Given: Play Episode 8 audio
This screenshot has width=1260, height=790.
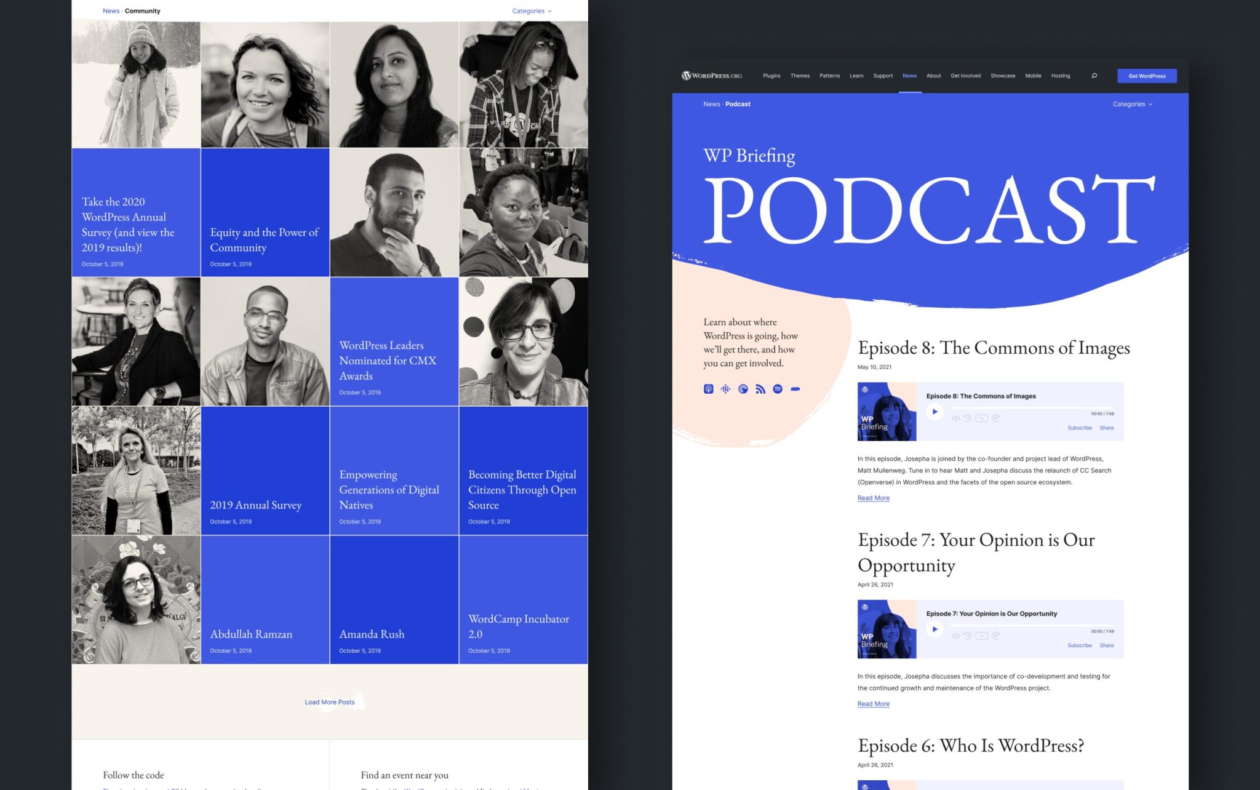Looking at the screenshot, I should pyautogui.click(x=935, y=412).
